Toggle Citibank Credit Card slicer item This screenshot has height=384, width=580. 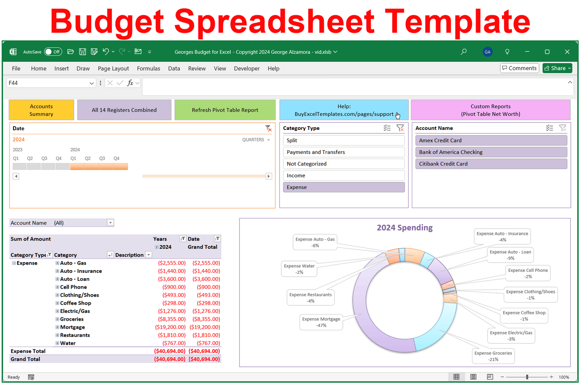491,164
